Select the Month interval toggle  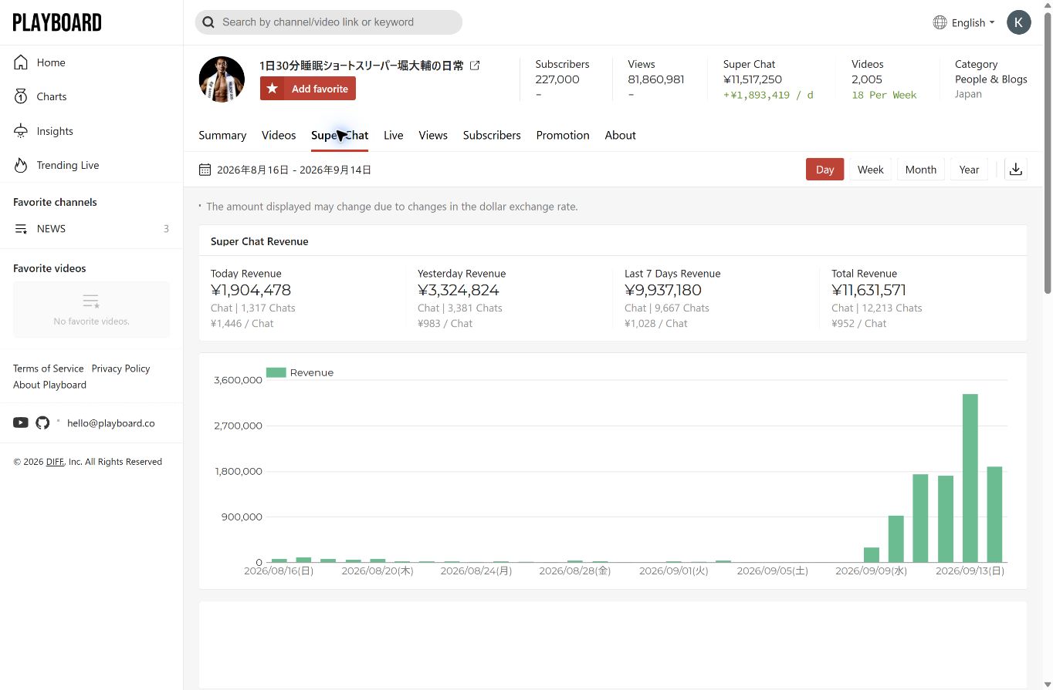[921, 170]
